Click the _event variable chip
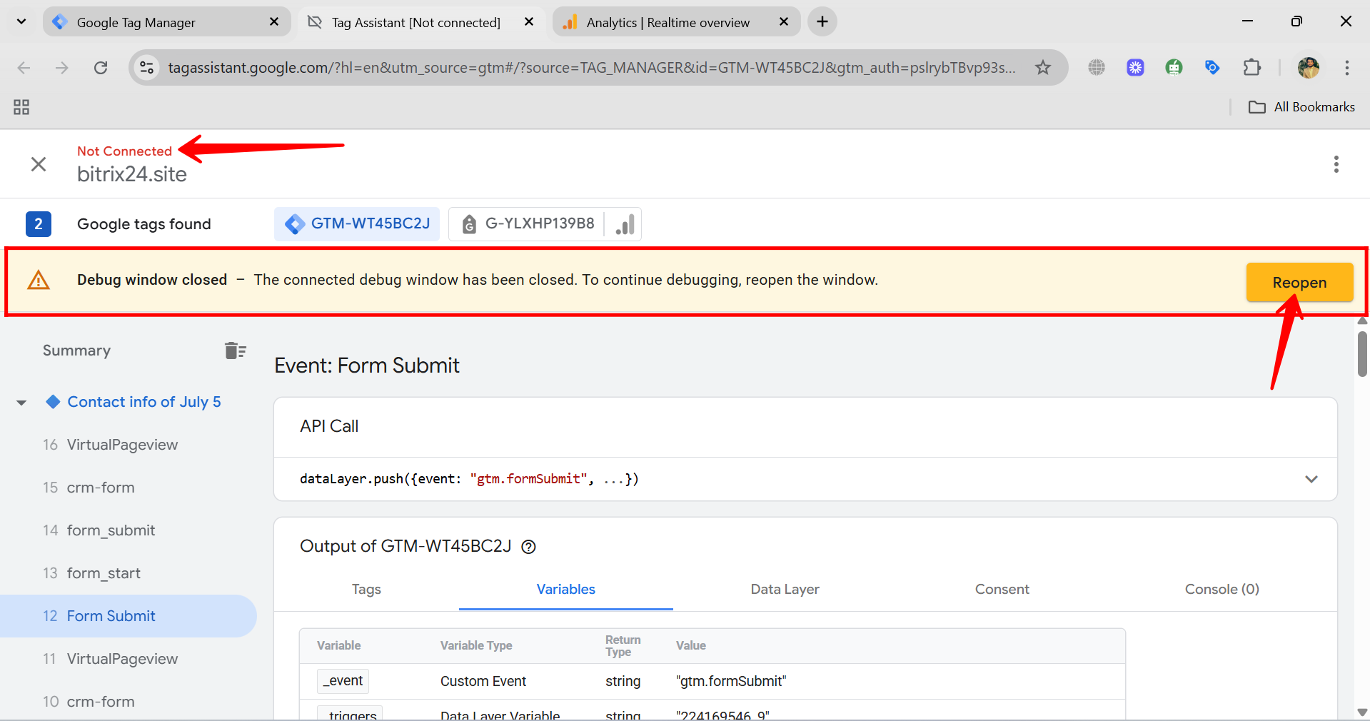 (x=343, y=681)
